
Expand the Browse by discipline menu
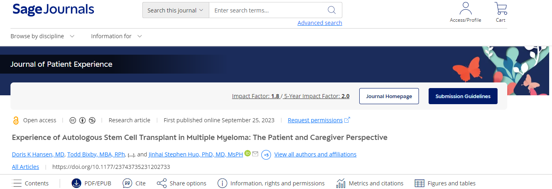pyautogui.click(x=42, y=36)
